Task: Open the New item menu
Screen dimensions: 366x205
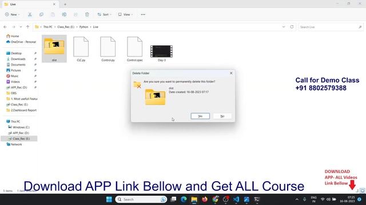Action: click(x=12, y=14)
